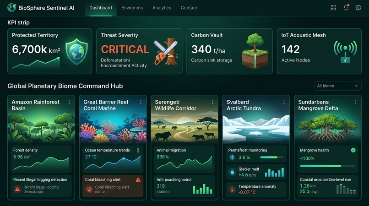Click the tree soil block icon in Carbon Vault
This screenshot has width=369, height=206.
(255, 51)
